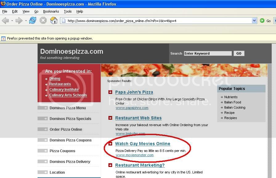Viewport: 276px width, 178px height.
Task: Select Order Pizza Online in sidebar
Action: pyautogui.click(x=66, y=129)
